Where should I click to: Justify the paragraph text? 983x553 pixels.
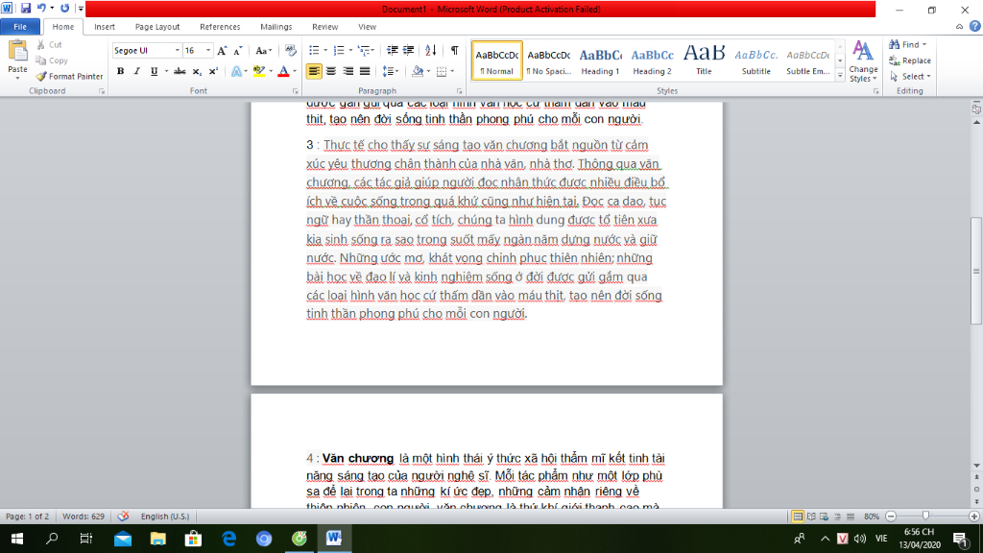click(364, 71)
